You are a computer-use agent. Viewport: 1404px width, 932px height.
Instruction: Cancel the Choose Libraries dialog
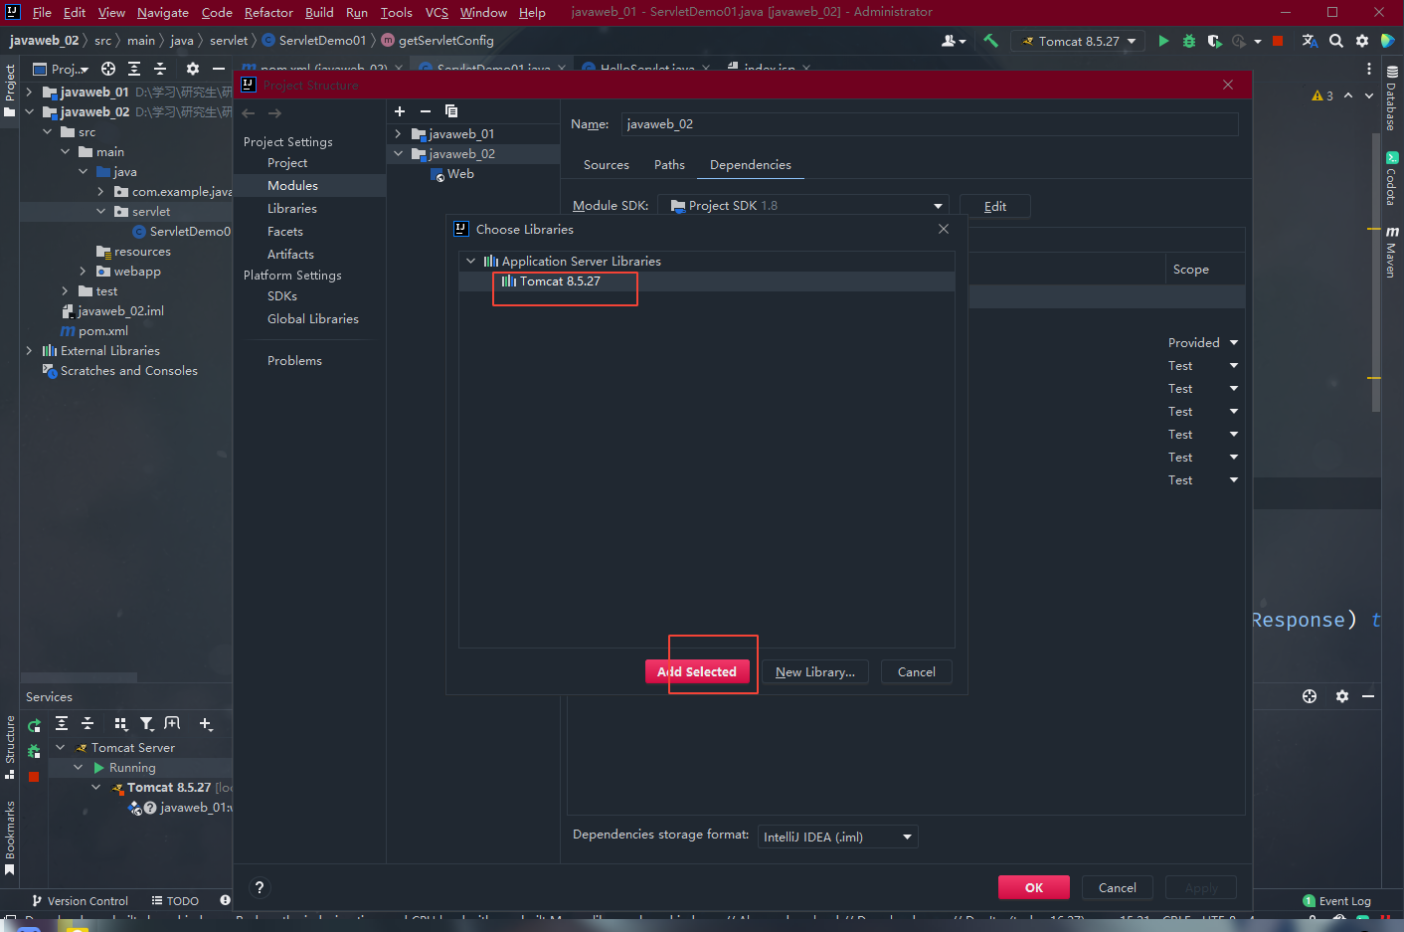[x=917, y=672]
